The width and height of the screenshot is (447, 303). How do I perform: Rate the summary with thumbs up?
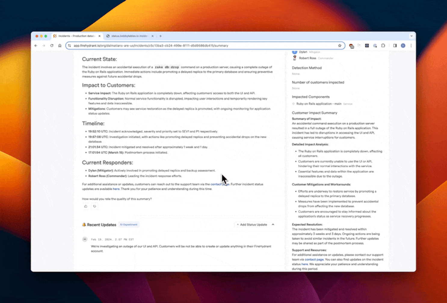pyautogui.click(x=86, y=206)
